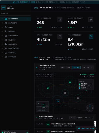Screen dimensions: 99x133
Task: Select Maintenance label in modules menu
Action: click(x=14, y=48)
